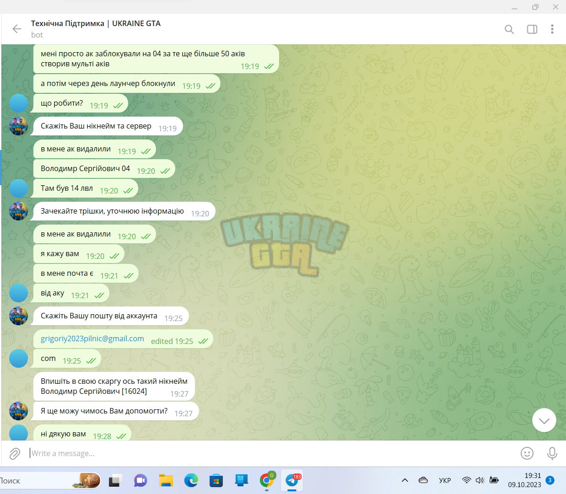Start voice message with microphone icon
The width and height of the screenshot is (566, 494).
(x=552, y=453)
